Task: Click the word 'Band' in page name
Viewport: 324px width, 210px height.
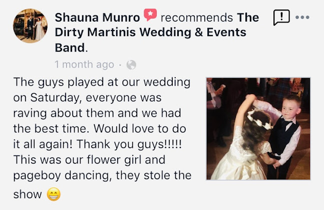Action: click(x=70, y=48)
